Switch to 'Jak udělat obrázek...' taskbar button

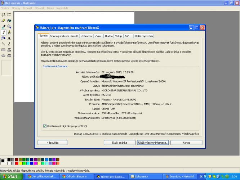tap(42, 176)
